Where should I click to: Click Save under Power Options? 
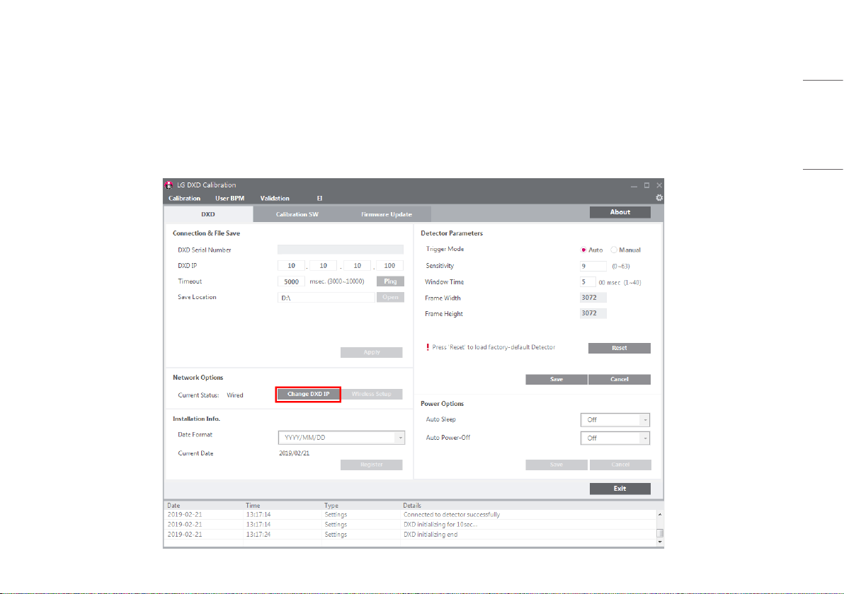(557, 465)
